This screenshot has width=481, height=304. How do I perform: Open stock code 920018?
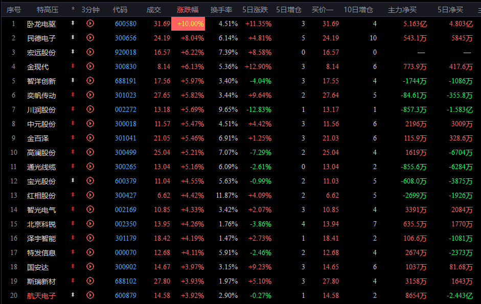tap(126, 53)
